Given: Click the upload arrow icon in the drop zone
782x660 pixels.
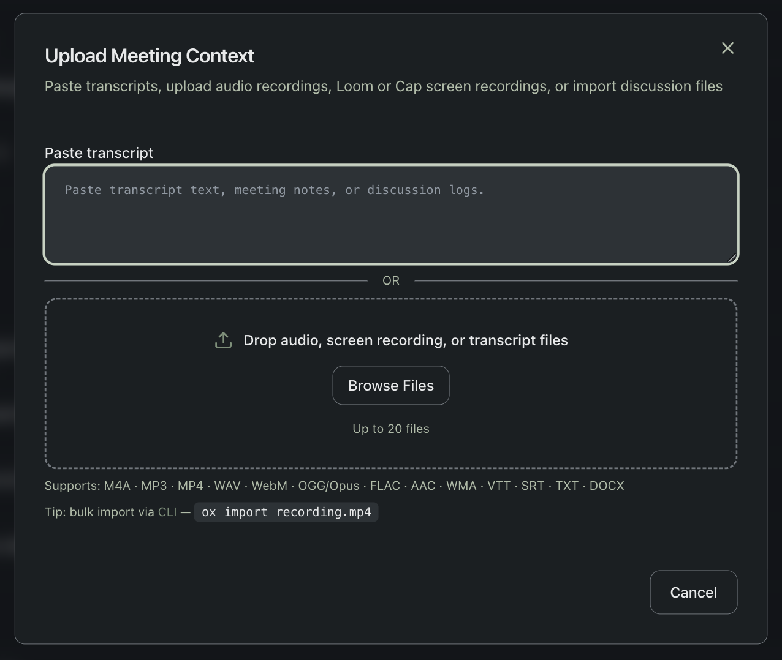Looking at the screenshot, I should click(223, 340).
